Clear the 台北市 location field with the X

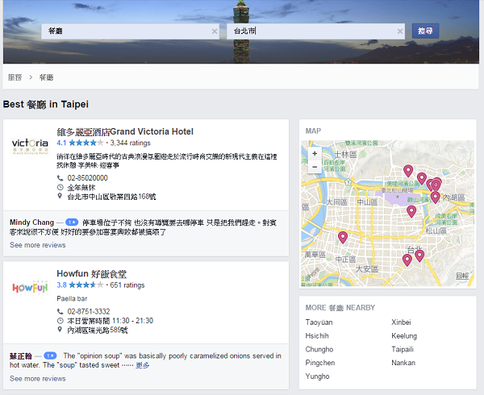pyautogui.click(x=400, y=31)
